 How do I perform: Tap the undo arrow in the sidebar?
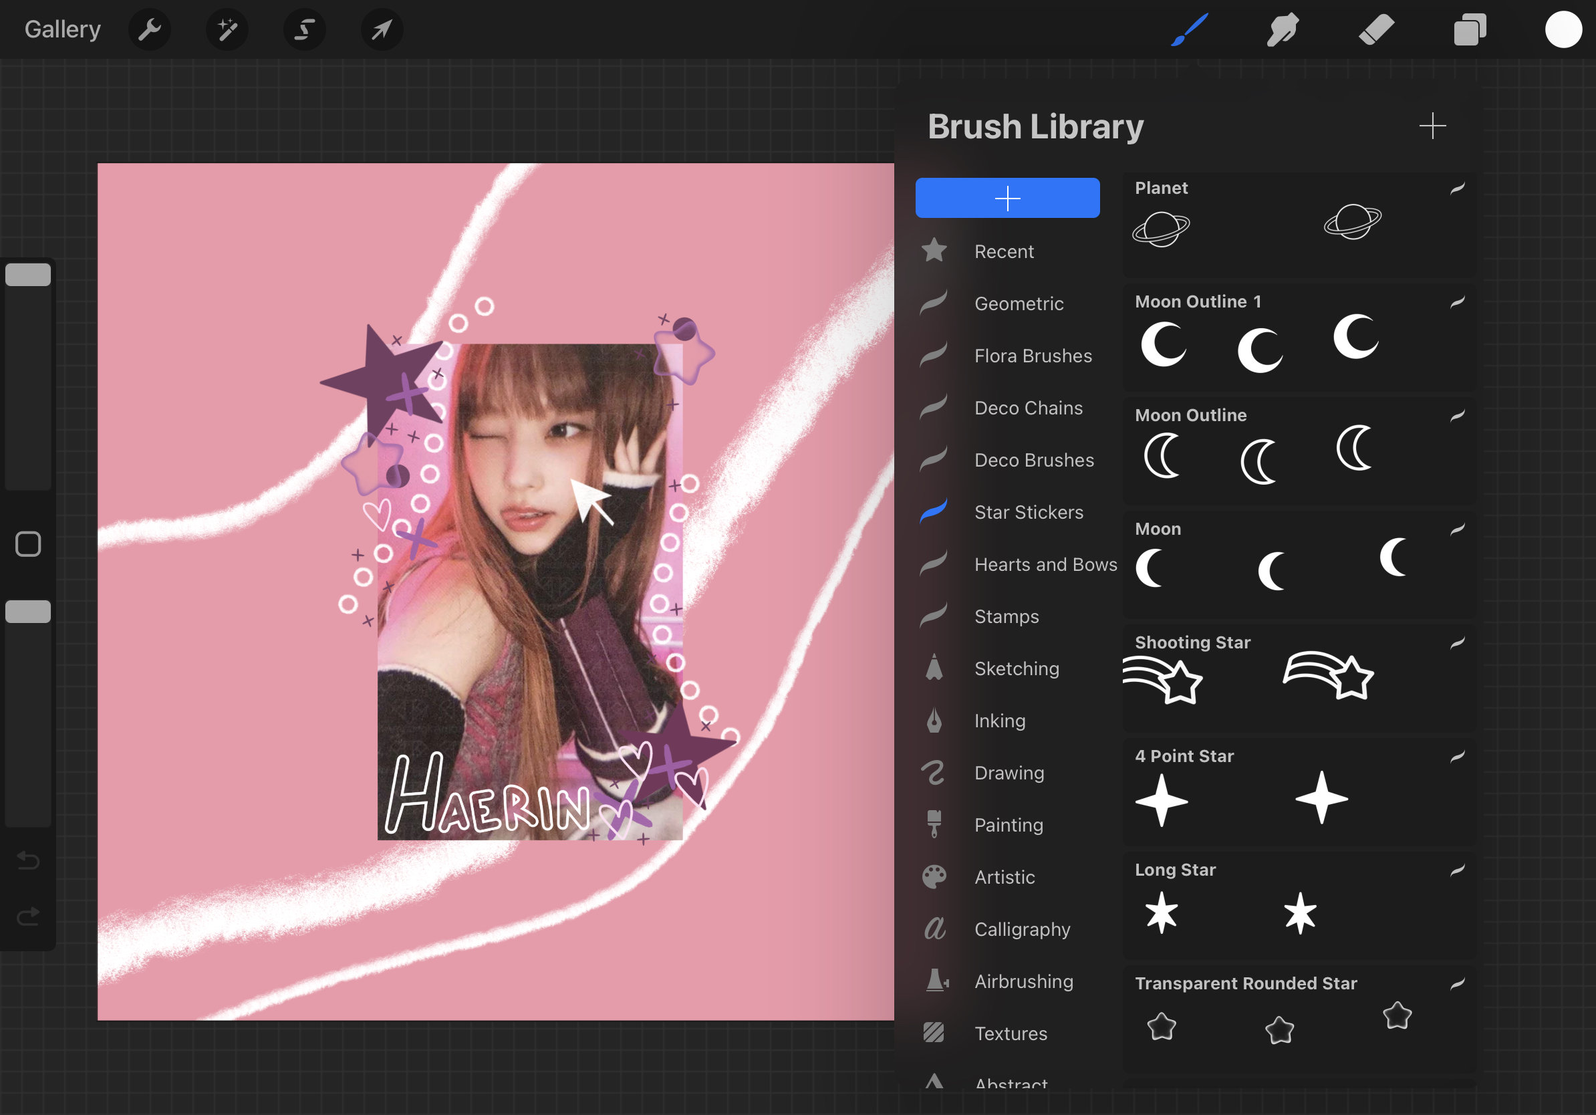28,860
